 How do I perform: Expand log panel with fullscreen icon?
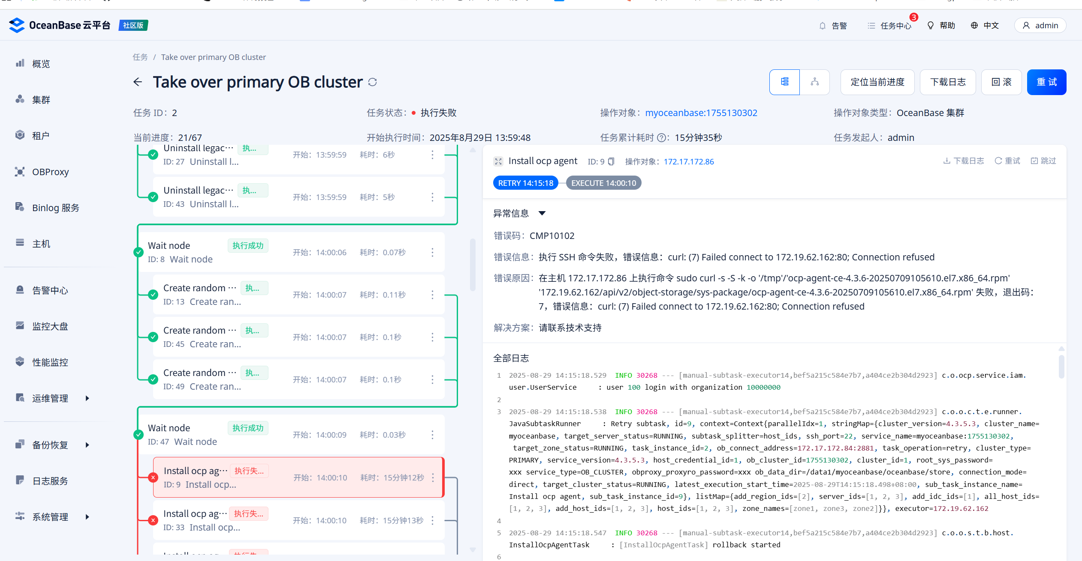pos(498,161)
